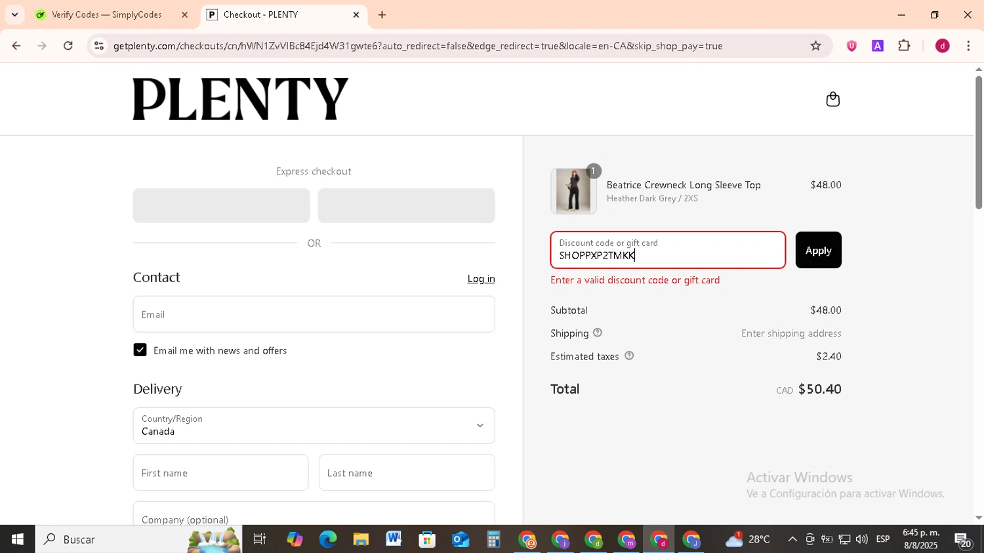The image size is (984, 553).
Task: Open Windows Start menu
Action: click(x=17, y=539)
